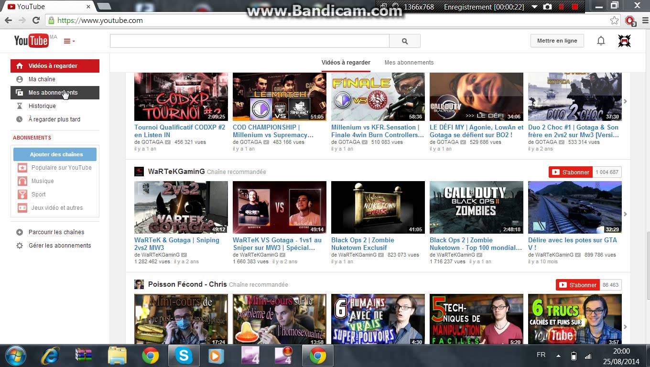This screenshot has height=367, width=650.
Task: Open 6 trucs cachés sur YouTube thumbnail
Action: pos(575,319)
